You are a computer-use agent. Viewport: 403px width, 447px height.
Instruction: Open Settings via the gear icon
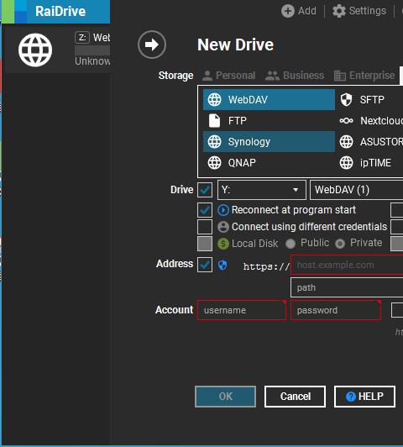tap(339, 11)
